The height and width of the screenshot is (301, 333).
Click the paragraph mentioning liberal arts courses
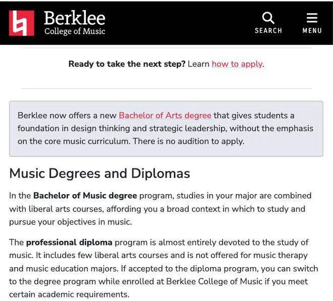[x=160, y=209]
